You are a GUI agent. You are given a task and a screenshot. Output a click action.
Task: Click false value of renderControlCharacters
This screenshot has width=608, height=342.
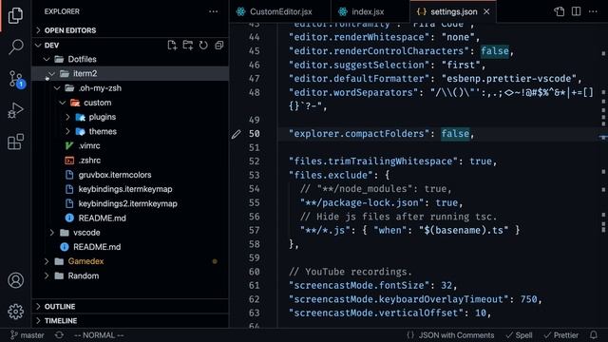pos(495,51)
